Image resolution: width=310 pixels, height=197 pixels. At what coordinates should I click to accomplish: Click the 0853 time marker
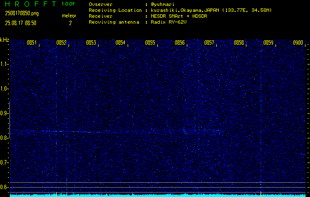pos(91,43)
